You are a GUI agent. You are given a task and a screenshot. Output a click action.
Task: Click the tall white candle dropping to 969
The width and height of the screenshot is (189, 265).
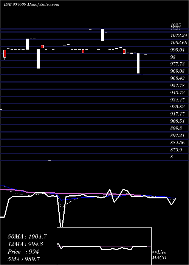[x=138, y=63]
